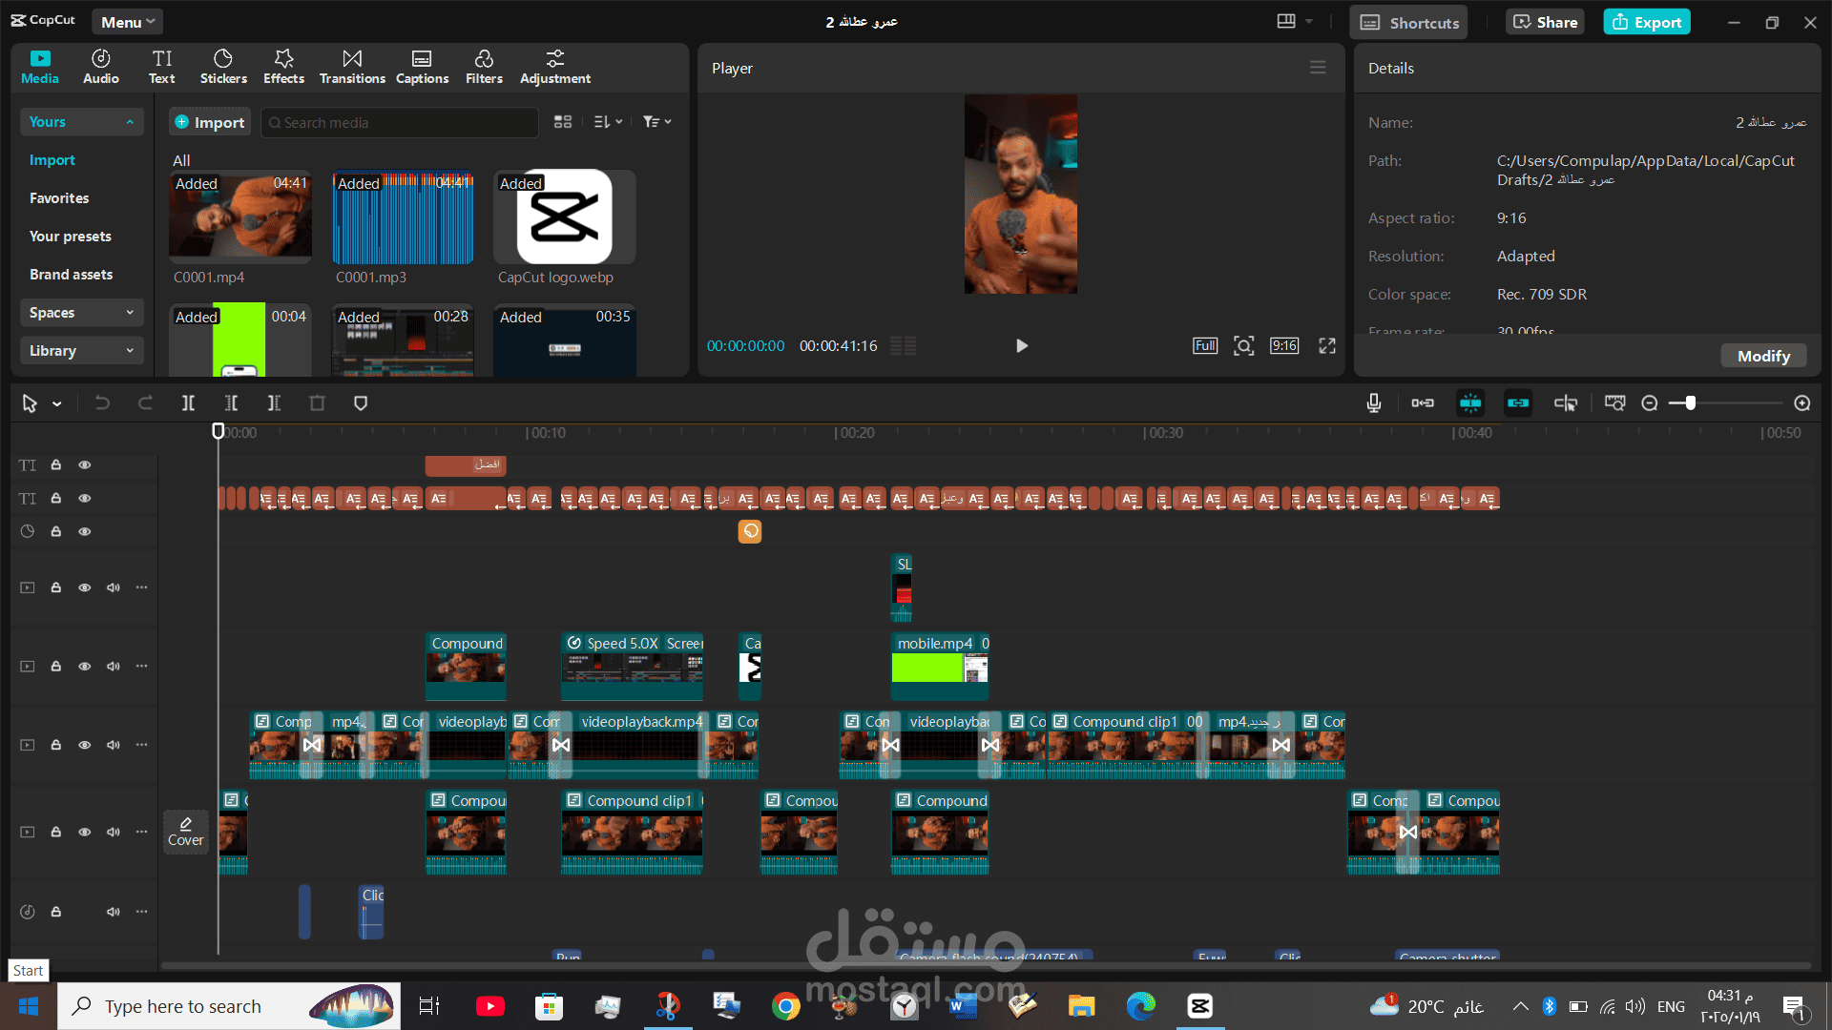Screen dimensions: 1832x1030
Task: Expand the Spaces dropdown in sidebar
Action: pyautogui.click(x=82, y=313)
